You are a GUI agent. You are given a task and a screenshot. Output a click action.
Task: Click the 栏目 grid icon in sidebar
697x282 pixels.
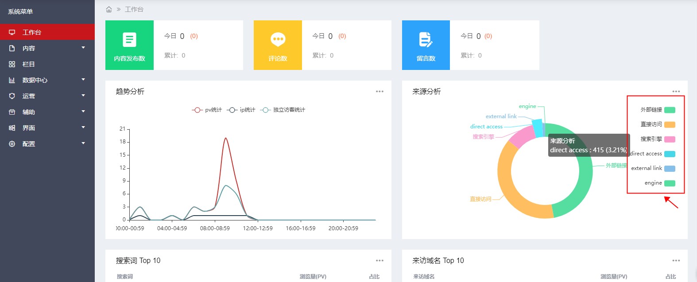tap(12, 64)
